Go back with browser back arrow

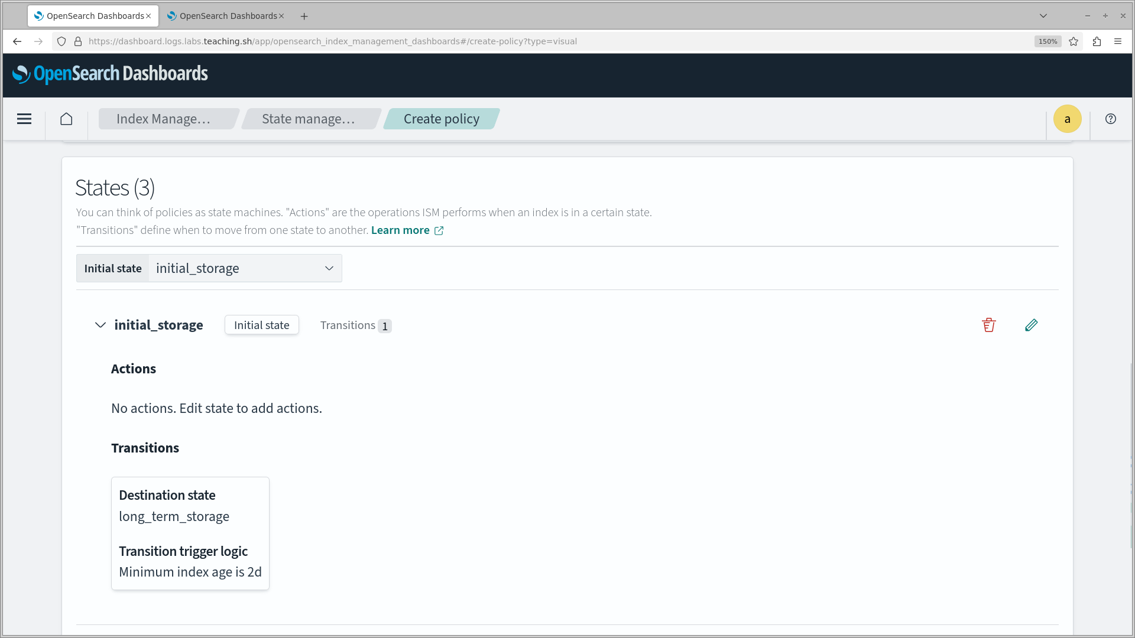[17, 41]
